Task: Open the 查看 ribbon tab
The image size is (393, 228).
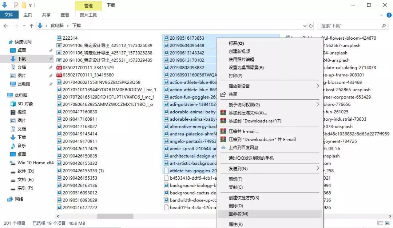Action: (65, 15)
